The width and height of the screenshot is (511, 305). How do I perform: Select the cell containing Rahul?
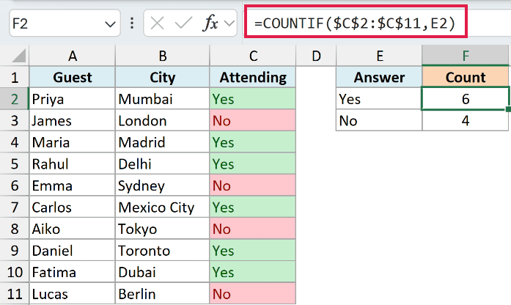pyautogui.click(x=73, y=164)
